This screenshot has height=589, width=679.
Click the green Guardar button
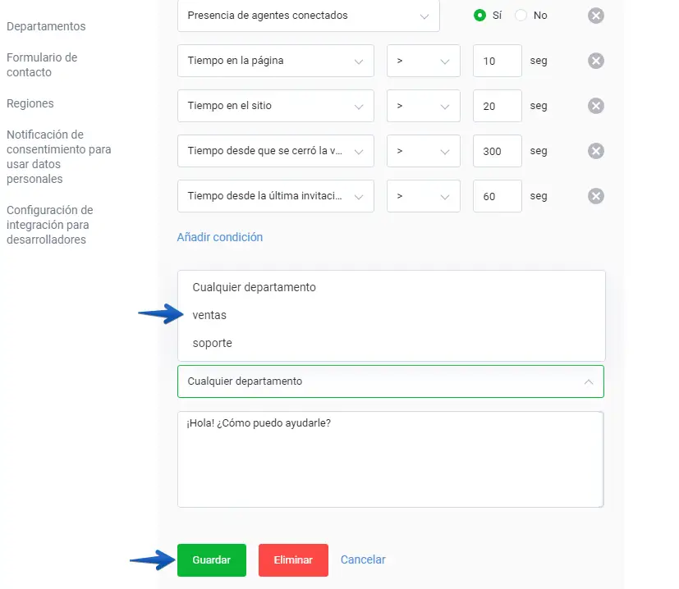click(211, 560)
